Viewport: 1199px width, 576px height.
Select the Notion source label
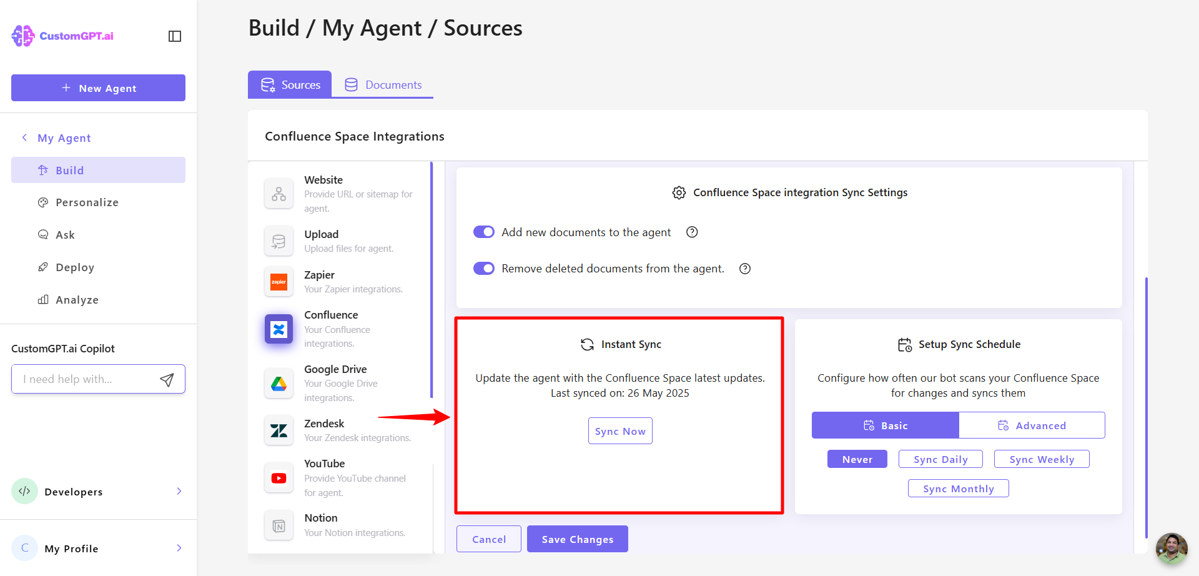[x=321, y=518]
